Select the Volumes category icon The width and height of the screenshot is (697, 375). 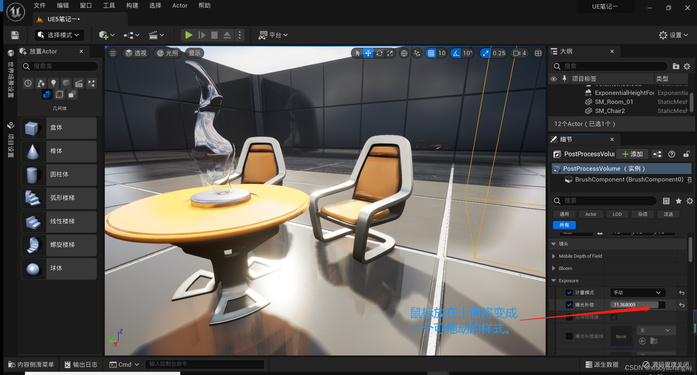60,95
